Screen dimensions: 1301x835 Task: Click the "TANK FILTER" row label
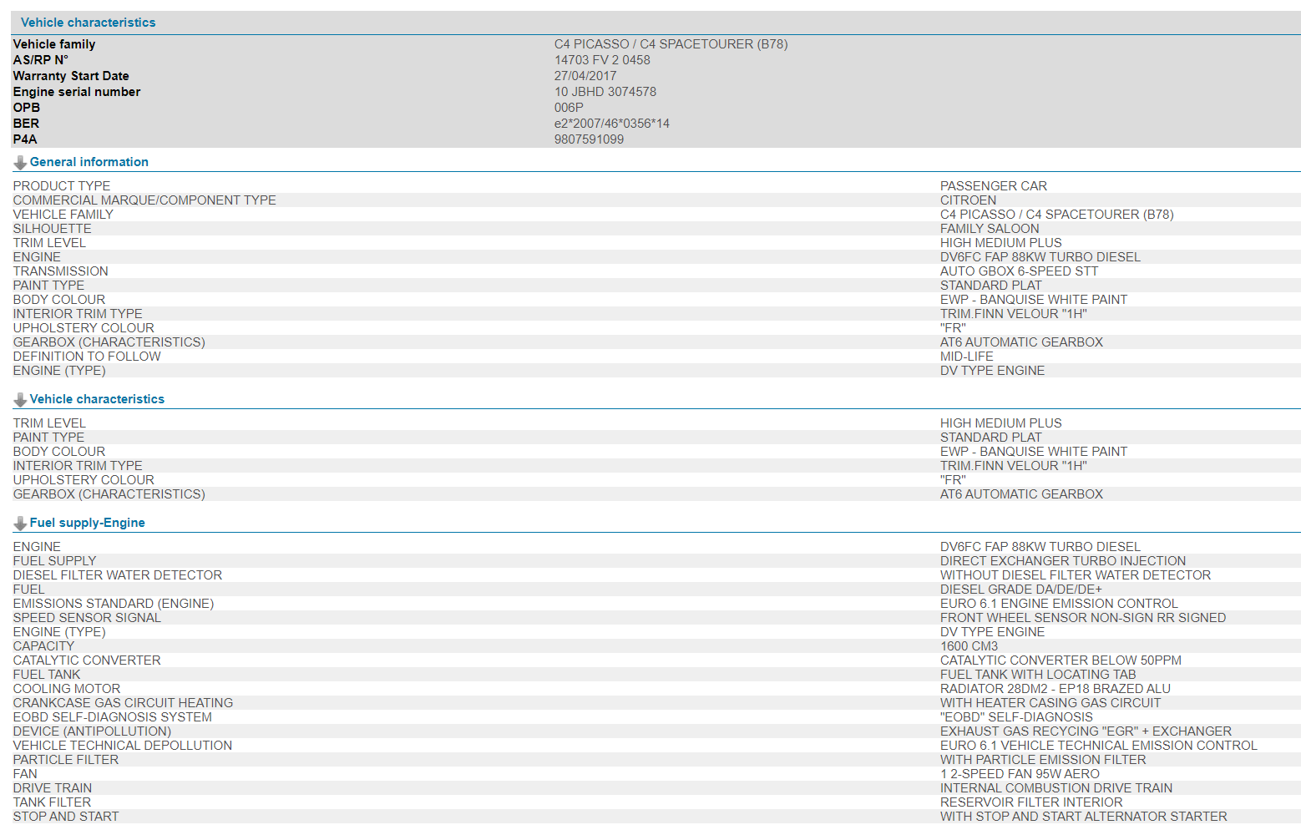tap(52, 802)
